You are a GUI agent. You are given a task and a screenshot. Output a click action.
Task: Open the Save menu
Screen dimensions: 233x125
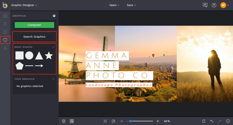click(131, 5)
